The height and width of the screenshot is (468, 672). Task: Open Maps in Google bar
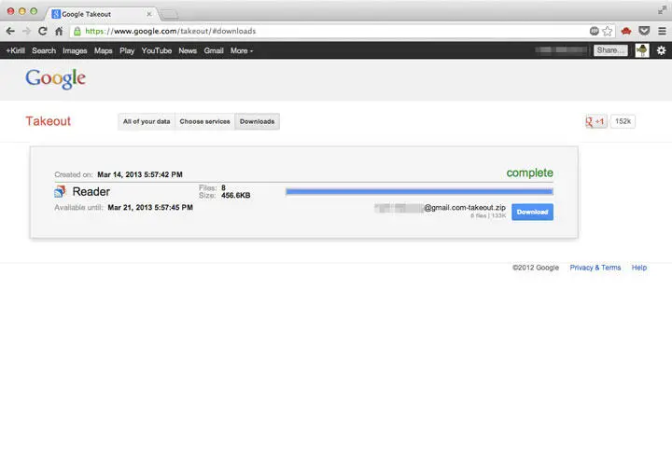tap(104, 50)
